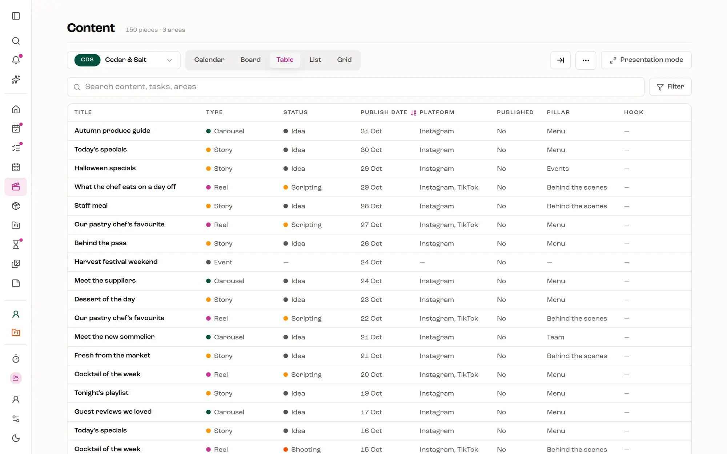
Task: Switch to the Grid view tab
Action: coord(344,60)
